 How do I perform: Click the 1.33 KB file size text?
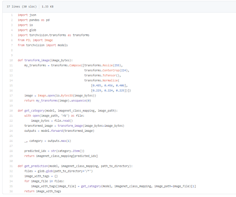point(47,6)
